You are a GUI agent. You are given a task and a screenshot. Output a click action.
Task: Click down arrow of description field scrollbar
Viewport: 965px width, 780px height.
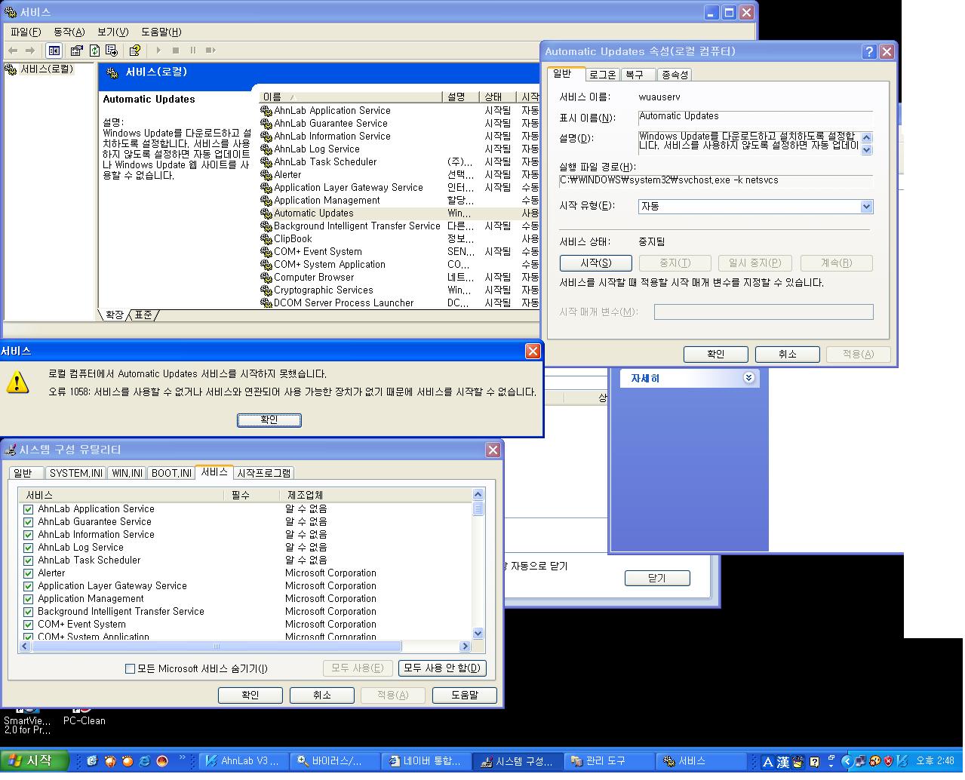[x=866, y=149]
